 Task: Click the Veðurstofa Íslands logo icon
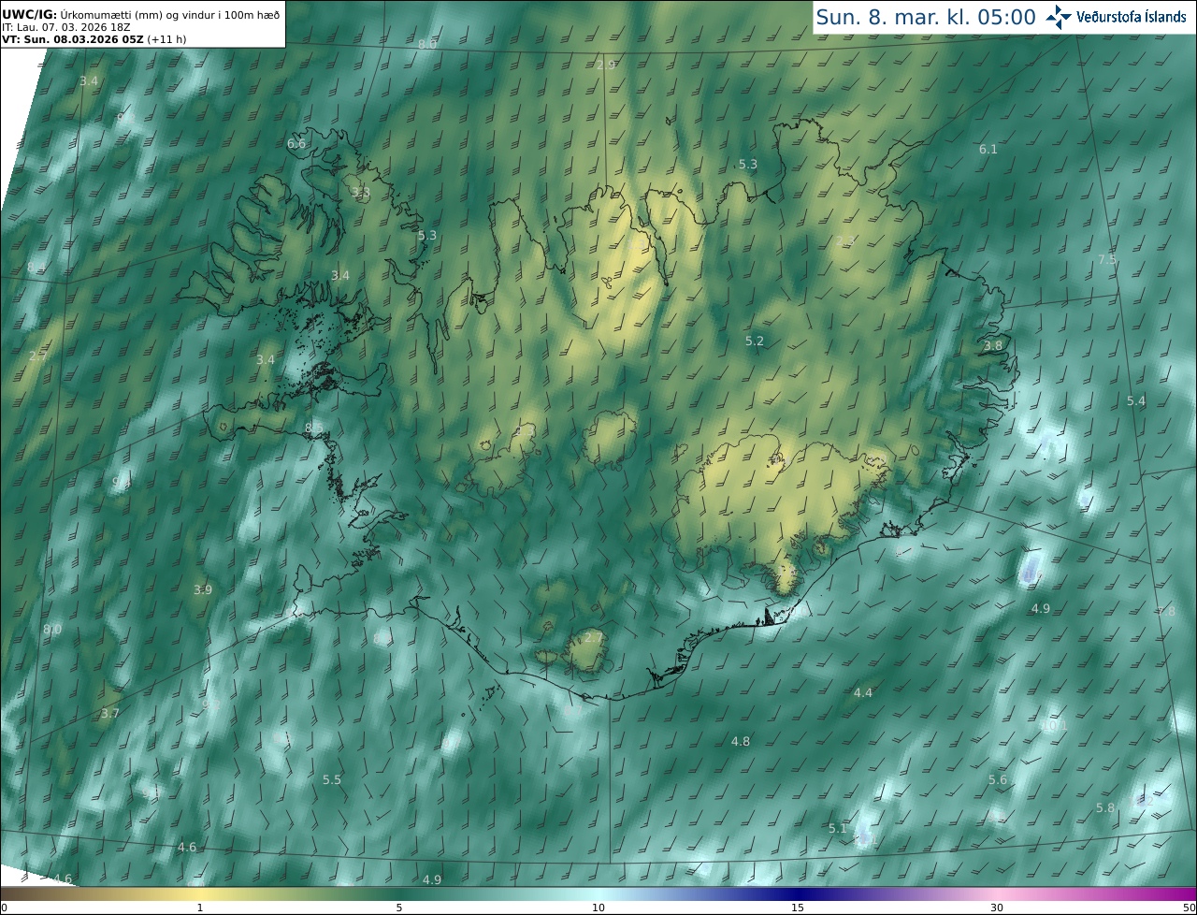click(1058, 16)
